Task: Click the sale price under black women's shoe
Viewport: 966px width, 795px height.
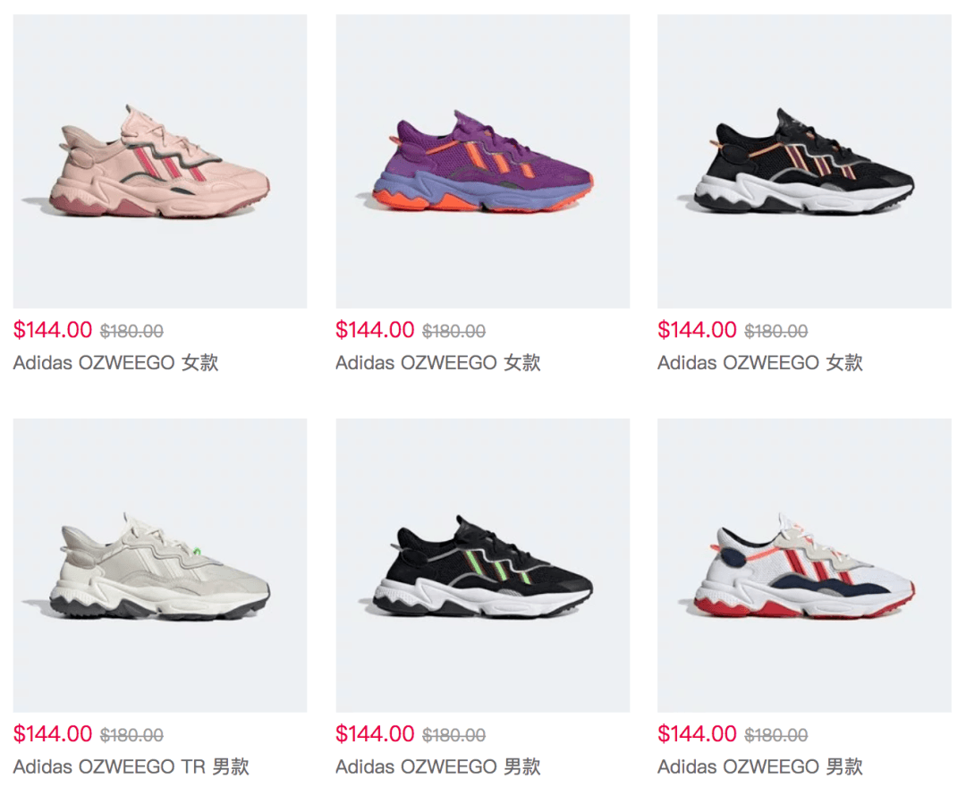Action: (x=697, y=330)
